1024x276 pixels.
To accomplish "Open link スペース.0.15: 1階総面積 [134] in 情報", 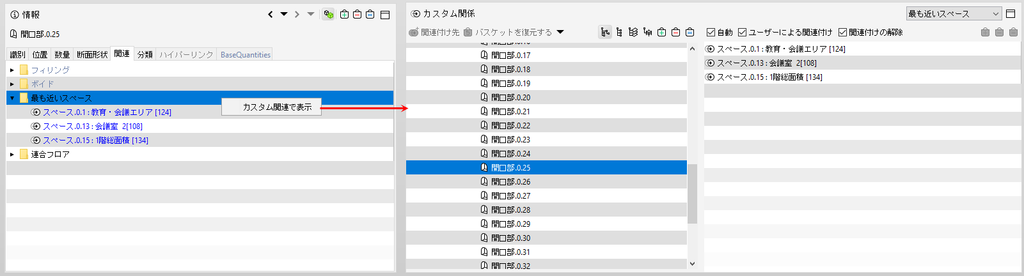I will 95,140.
